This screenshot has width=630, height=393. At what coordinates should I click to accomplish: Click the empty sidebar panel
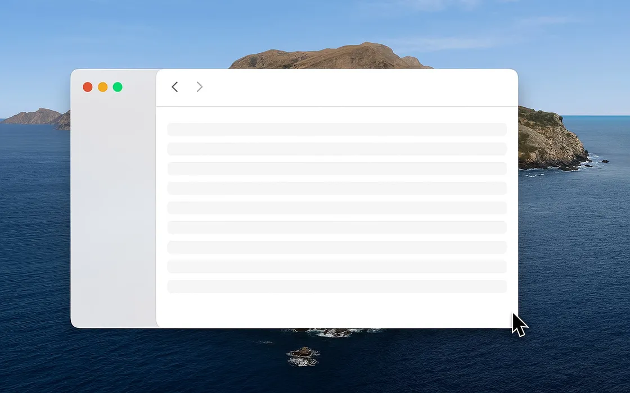click(x=112, y=213)
